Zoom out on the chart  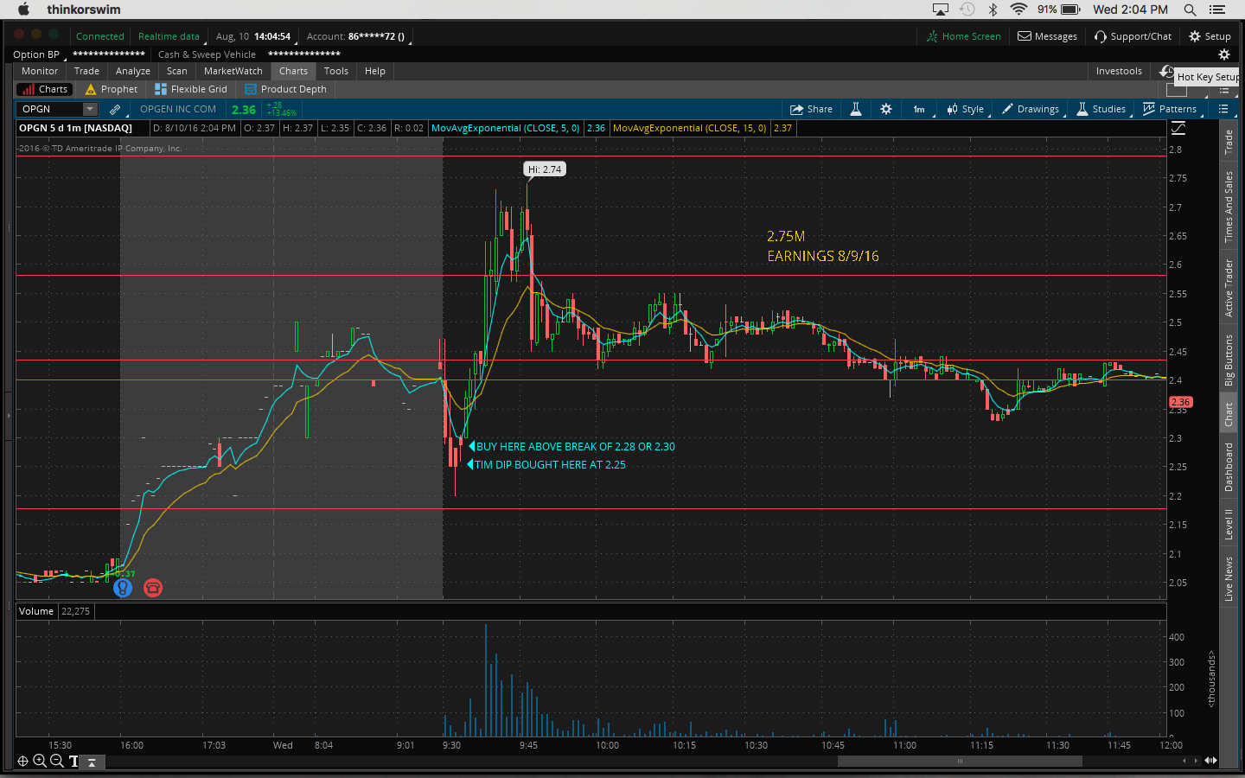tap(57, 761)
